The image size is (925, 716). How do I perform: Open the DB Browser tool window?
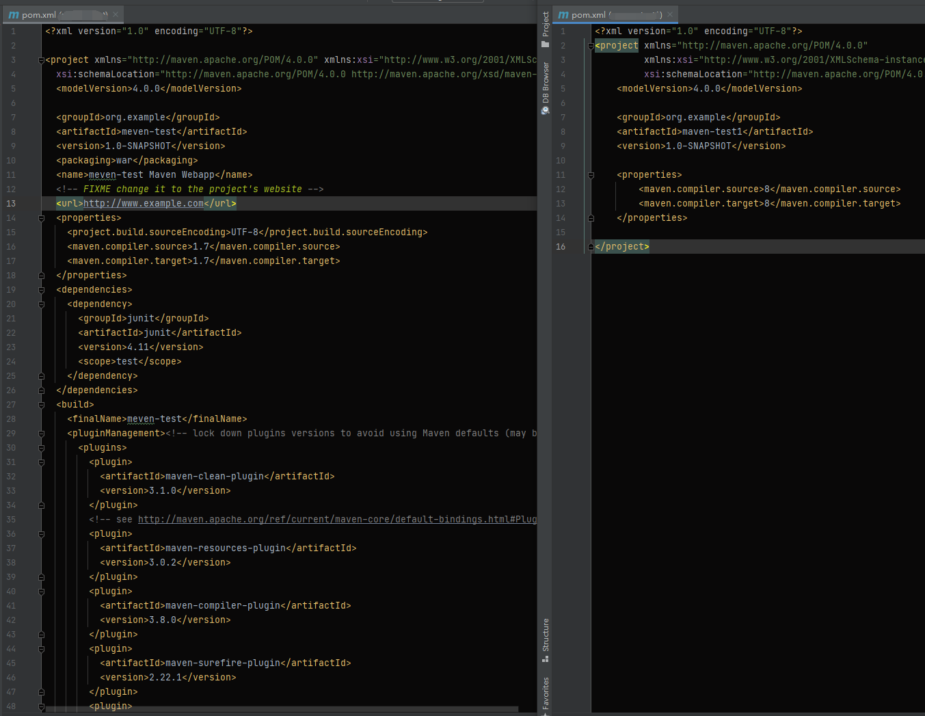(x=545, y=88)
